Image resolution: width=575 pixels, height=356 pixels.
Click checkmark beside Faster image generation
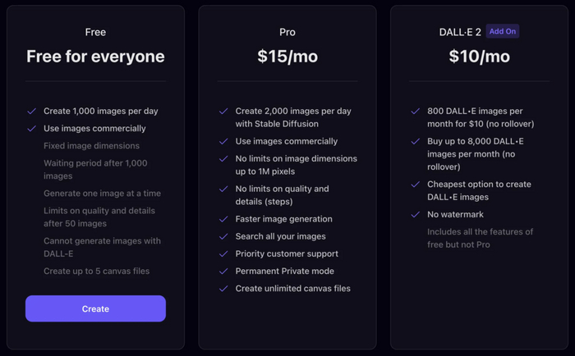(223, 219)
